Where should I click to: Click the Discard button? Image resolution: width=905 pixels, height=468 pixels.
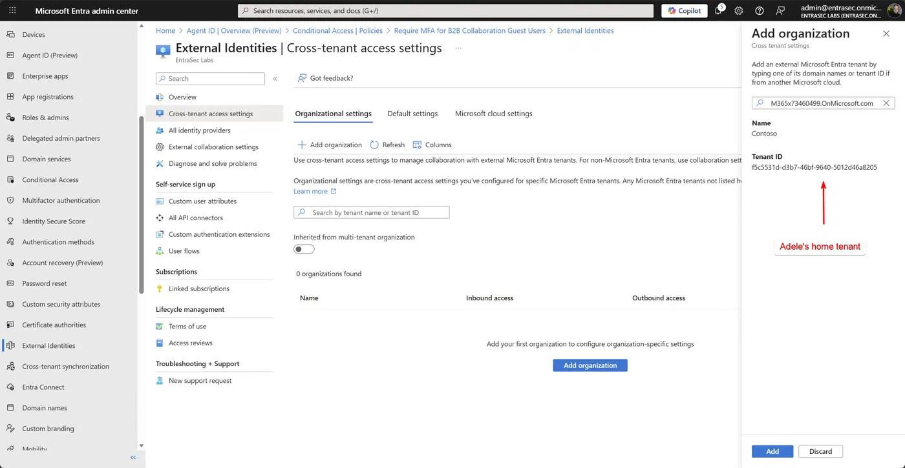click(x=820, y=451)
